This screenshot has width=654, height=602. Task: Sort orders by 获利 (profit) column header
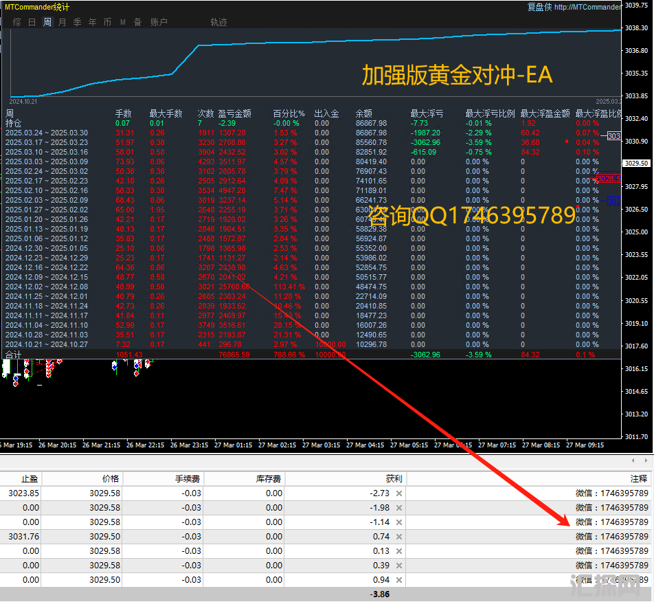pos(394,478)
